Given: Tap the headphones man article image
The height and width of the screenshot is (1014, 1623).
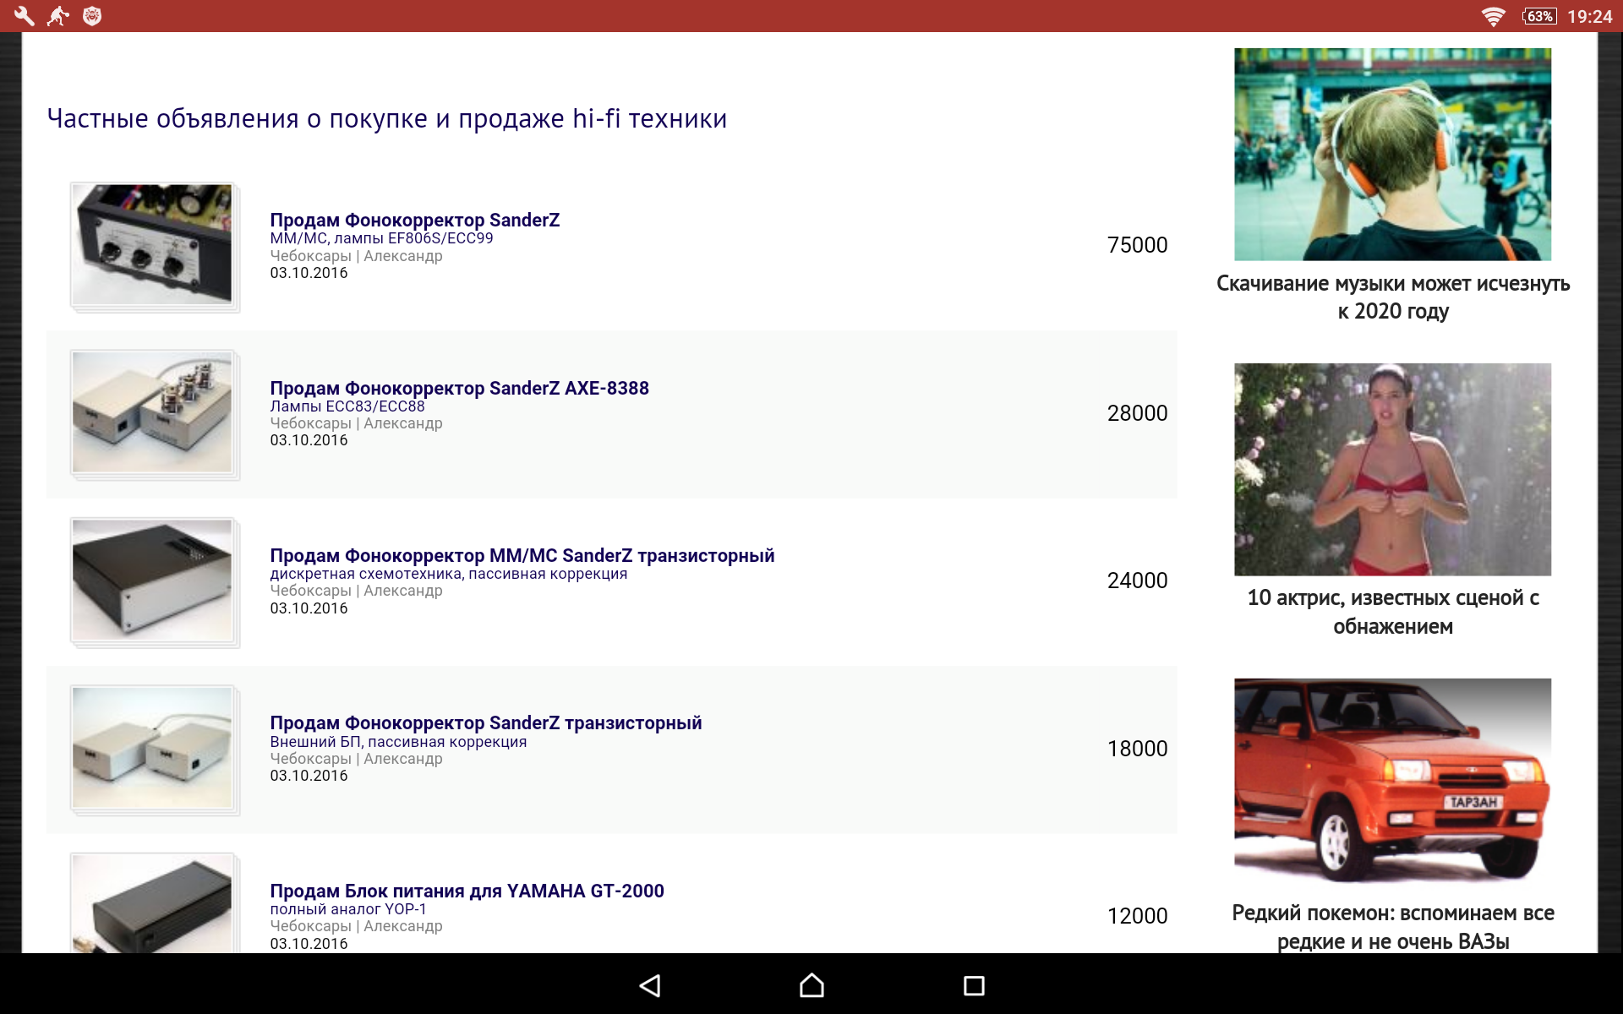Looking at the screenshot, I should [1392, 154].
